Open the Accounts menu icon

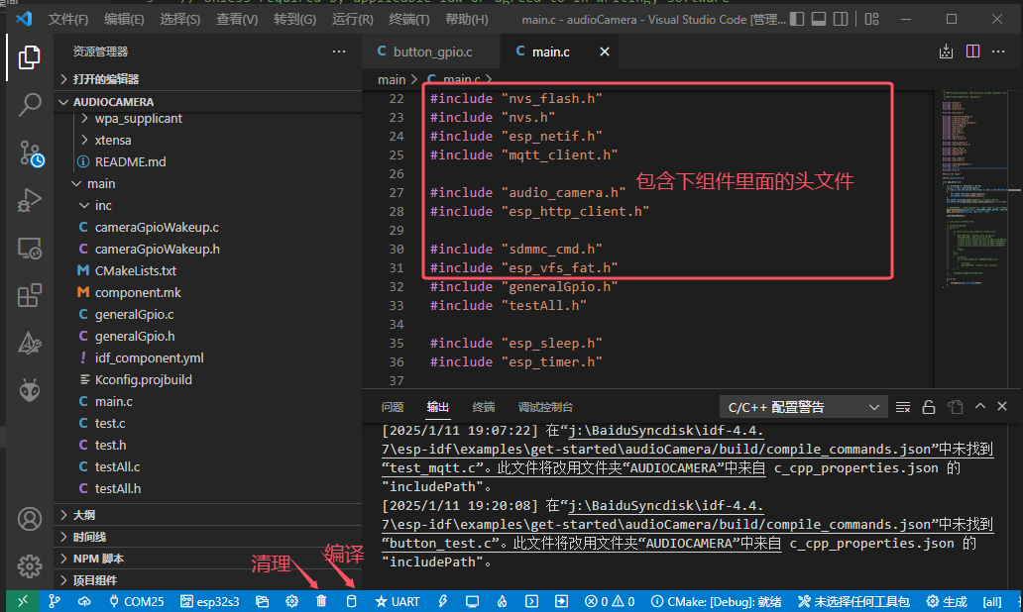click(x=30, y=519)
